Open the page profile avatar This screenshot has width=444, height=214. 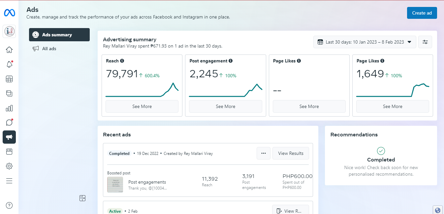(9, 31)
